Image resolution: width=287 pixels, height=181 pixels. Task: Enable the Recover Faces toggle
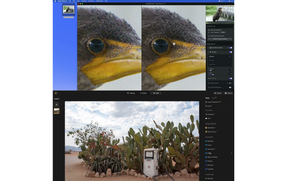click(x=231, y=83)
